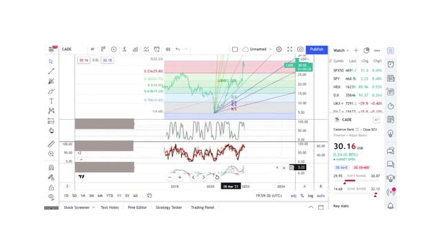Hide all drawings with eye icon
The image size is (441, 248).
pos(51,197)
